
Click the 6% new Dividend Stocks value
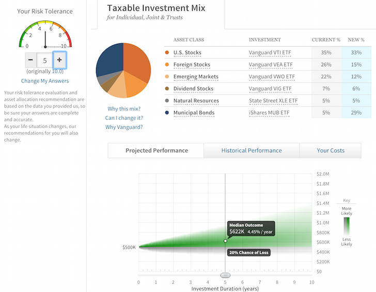coord(356,88)
